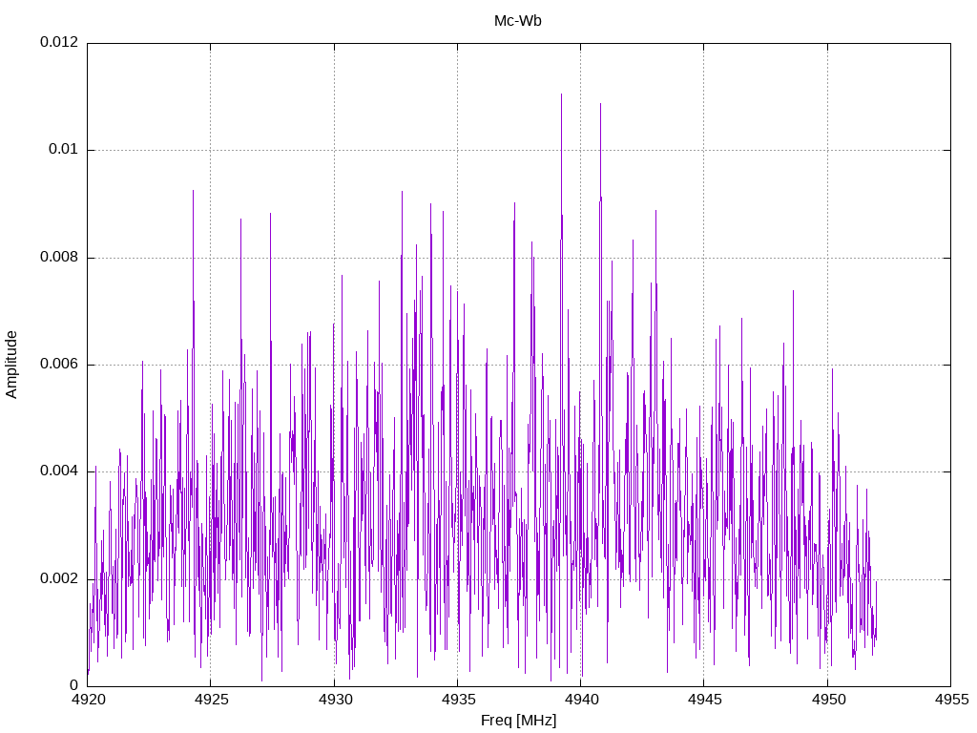Click the 4940 x-axis tick label
977x733 pixels.
(581, 700)
